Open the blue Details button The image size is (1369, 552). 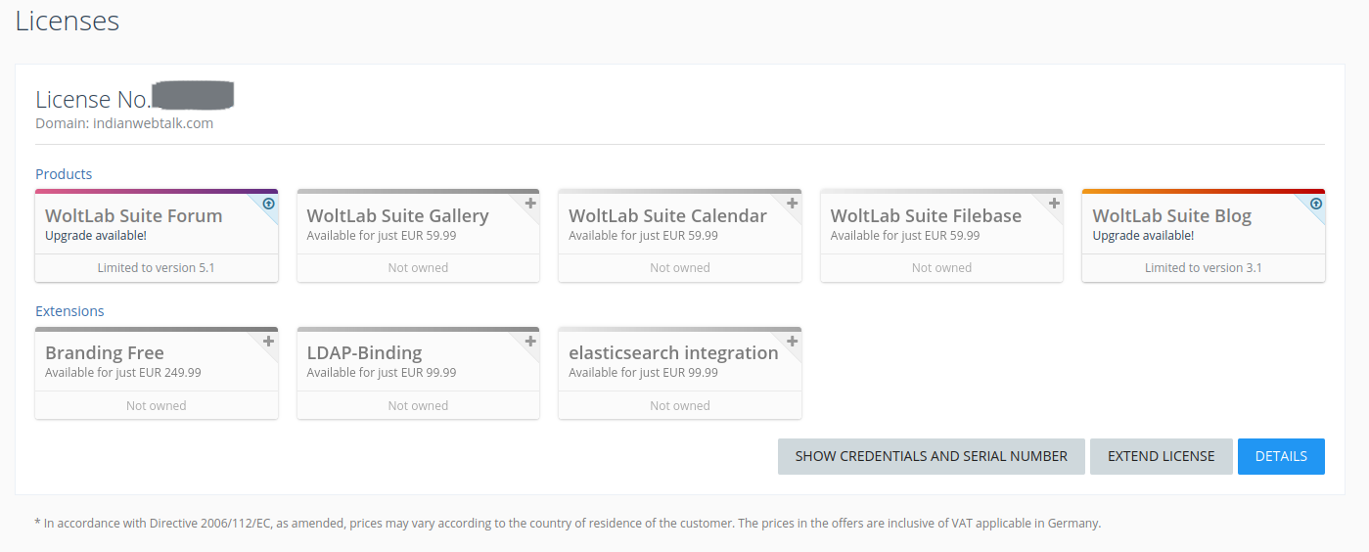click(x=1281, y=456)
